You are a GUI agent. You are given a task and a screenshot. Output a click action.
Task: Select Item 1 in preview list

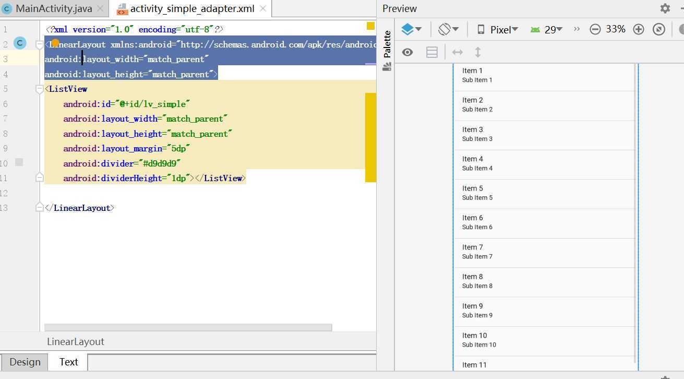(544, 76)
